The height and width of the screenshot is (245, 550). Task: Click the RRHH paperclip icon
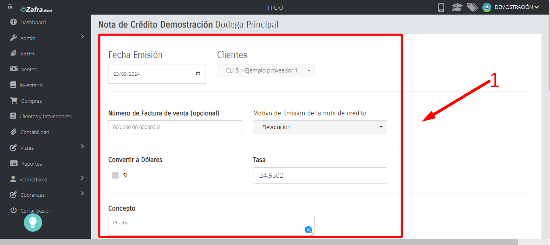tap(13, 53)
